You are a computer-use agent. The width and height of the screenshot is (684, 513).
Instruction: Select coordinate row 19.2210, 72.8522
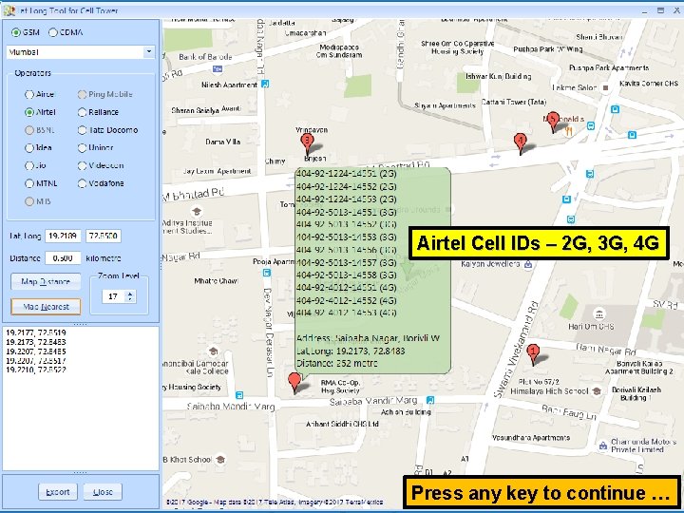pos(36,370)
